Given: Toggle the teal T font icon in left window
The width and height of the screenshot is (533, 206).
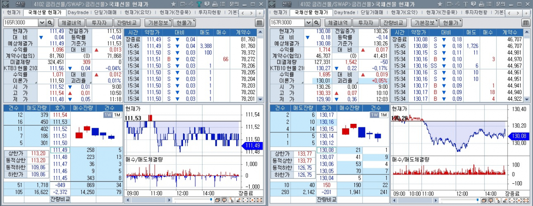Looking at the screenshot, I should pyautogui.click(x=199, y=4).
